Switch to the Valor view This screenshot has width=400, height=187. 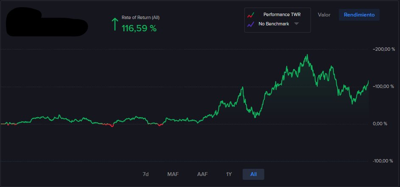click(x=324, y=15)
